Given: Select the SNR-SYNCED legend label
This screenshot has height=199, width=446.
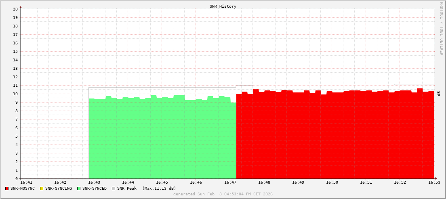Looking at the screenshot, I should (95, 189).
